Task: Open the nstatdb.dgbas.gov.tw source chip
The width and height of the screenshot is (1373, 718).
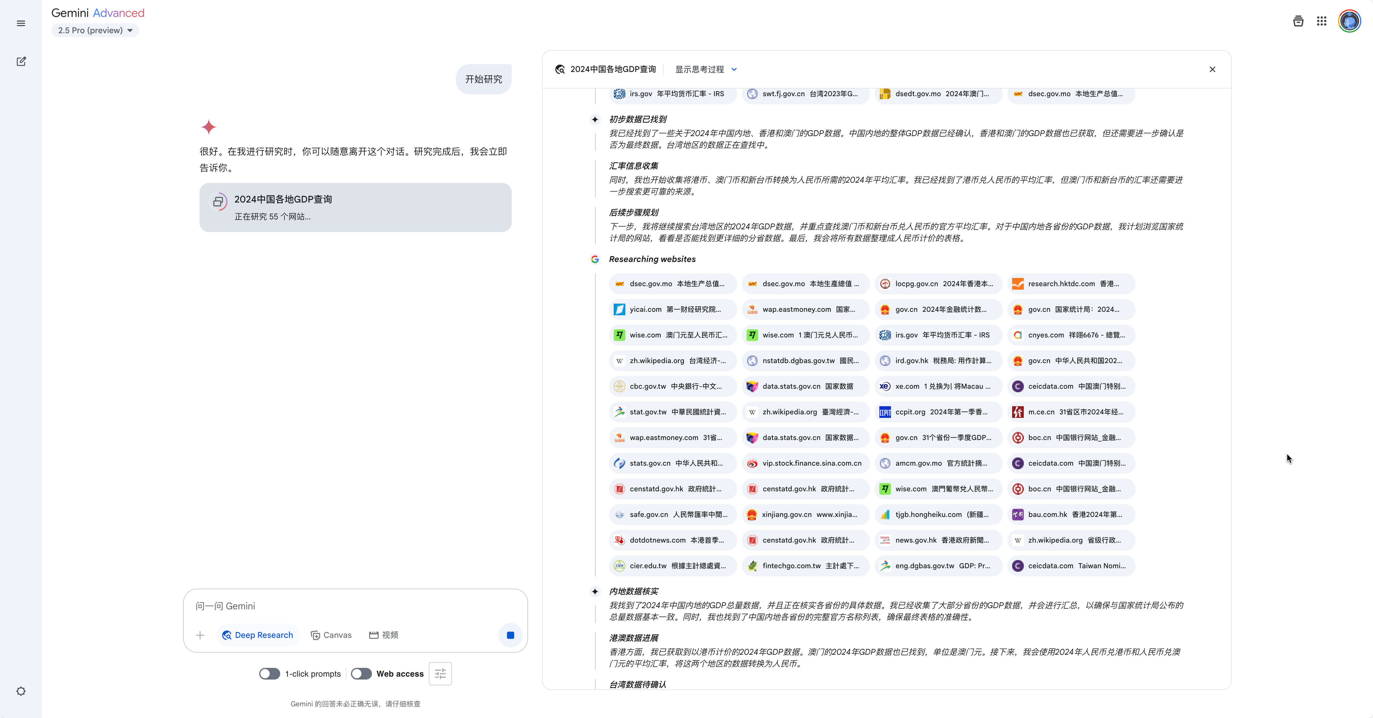Action: pos(805,360)
